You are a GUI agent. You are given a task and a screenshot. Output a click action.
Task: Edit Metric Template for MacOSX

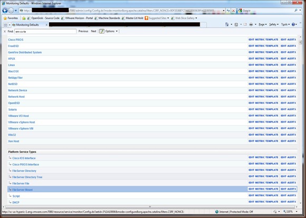(x=263, y=71)
